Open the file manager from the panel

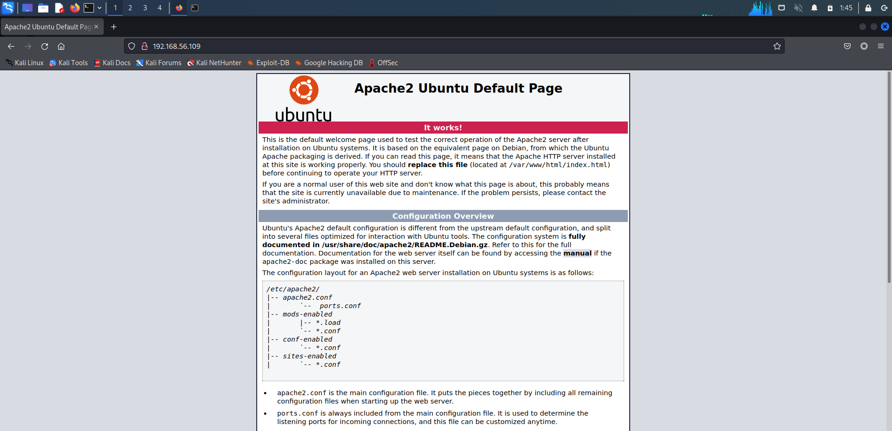point(43,8)
